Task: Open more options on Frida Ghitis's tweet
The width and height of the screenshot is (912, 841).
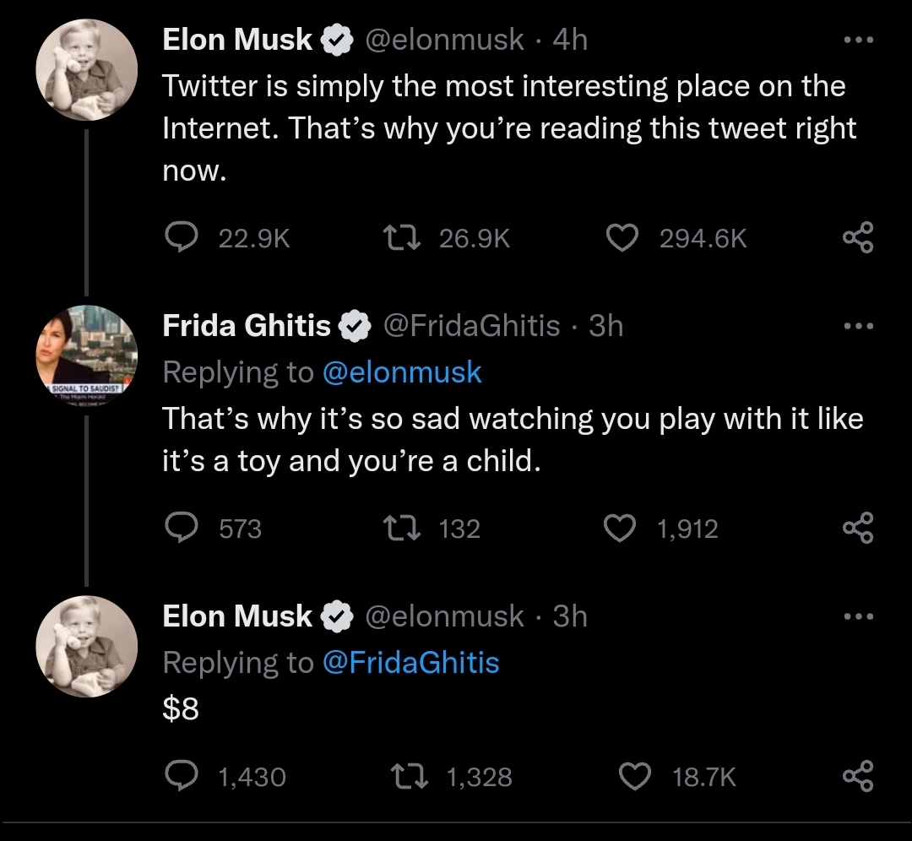Action: (858, 326)
